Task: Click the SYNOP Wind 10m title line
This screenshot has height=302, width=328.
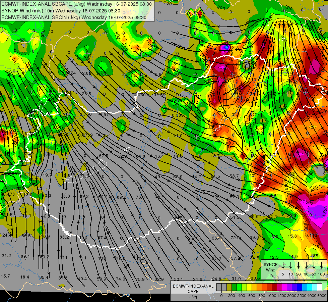Action: [x=61, y=11]
